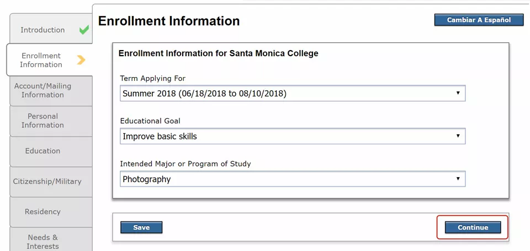This screenshot has width=530, height=251.
Task: Open the Introduction tab
Action: tap(43, 30)
